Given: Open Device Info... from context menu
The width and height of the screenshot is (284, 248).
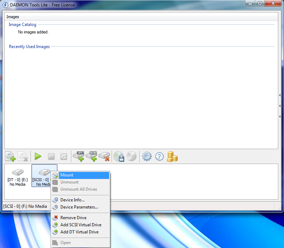Looking at the screenshot, I should point(81,200).
